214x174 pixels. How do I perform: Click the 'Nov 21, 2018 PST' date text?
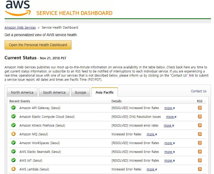53,58
